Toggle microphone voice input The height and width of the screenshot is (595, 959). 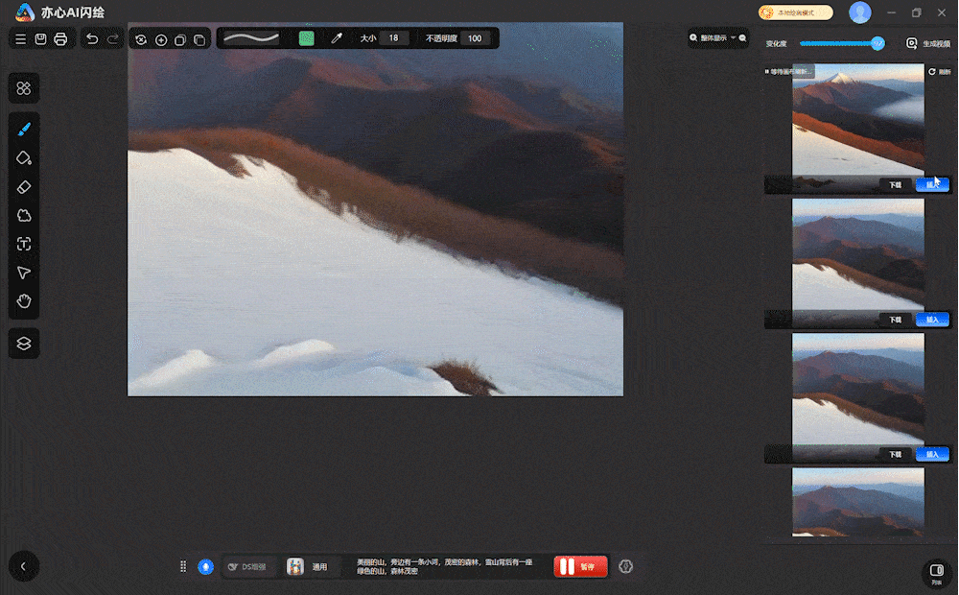pos(205,567)
